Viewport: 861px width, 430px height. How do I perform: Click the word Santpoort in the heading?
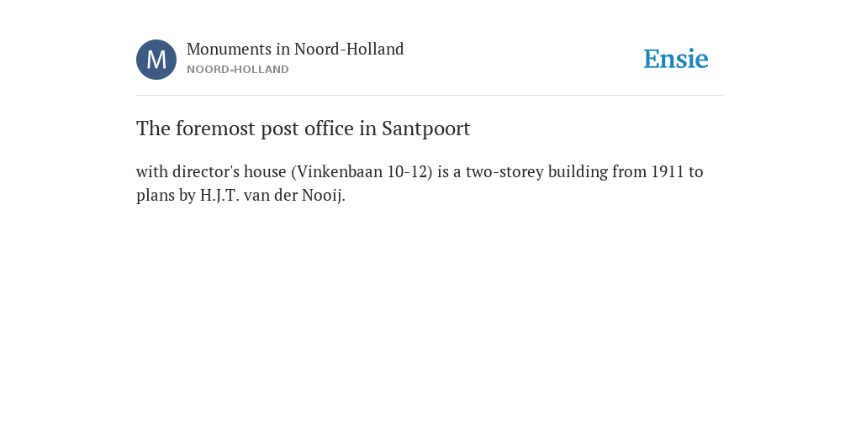[426, 128]
